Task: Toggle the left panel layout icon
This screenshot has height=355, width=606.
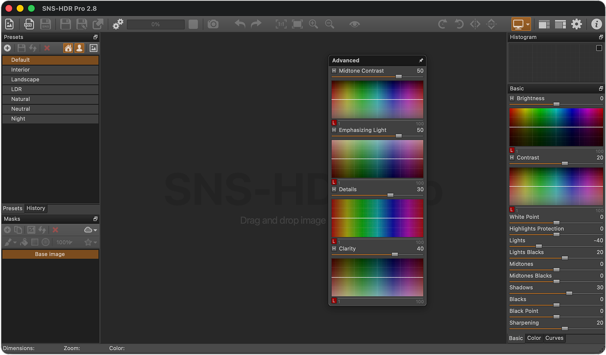Action: [544, 24]
